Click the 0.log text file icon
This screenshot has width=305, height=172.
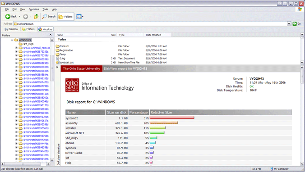[57, 58]
